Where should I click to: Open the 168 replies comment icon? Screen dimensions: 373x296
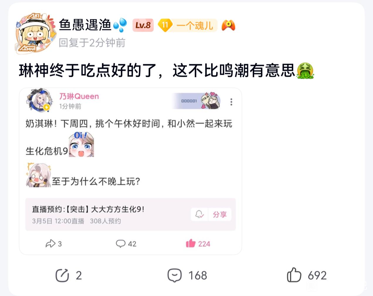(x=187, y=275)
